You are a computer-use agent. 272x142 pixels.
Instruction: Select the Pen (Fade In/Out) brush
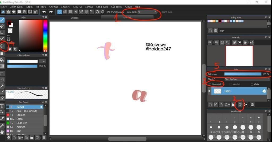point(25,111)
